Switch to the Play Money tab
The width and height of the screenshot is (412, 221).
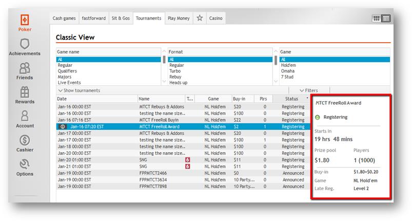click(179, 18)
